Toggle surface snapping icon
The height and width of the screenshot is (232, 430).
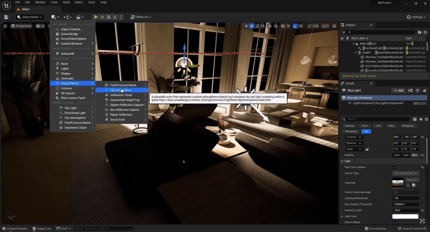276,26
